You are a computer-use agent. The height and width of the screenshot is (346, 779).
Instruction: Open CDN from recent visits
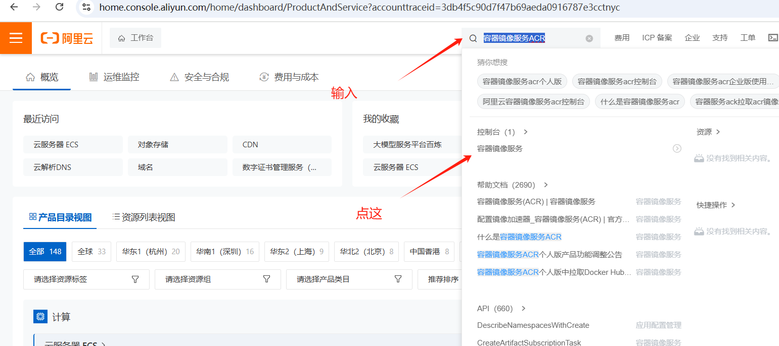pyautogui.click(x=282, y=145)
